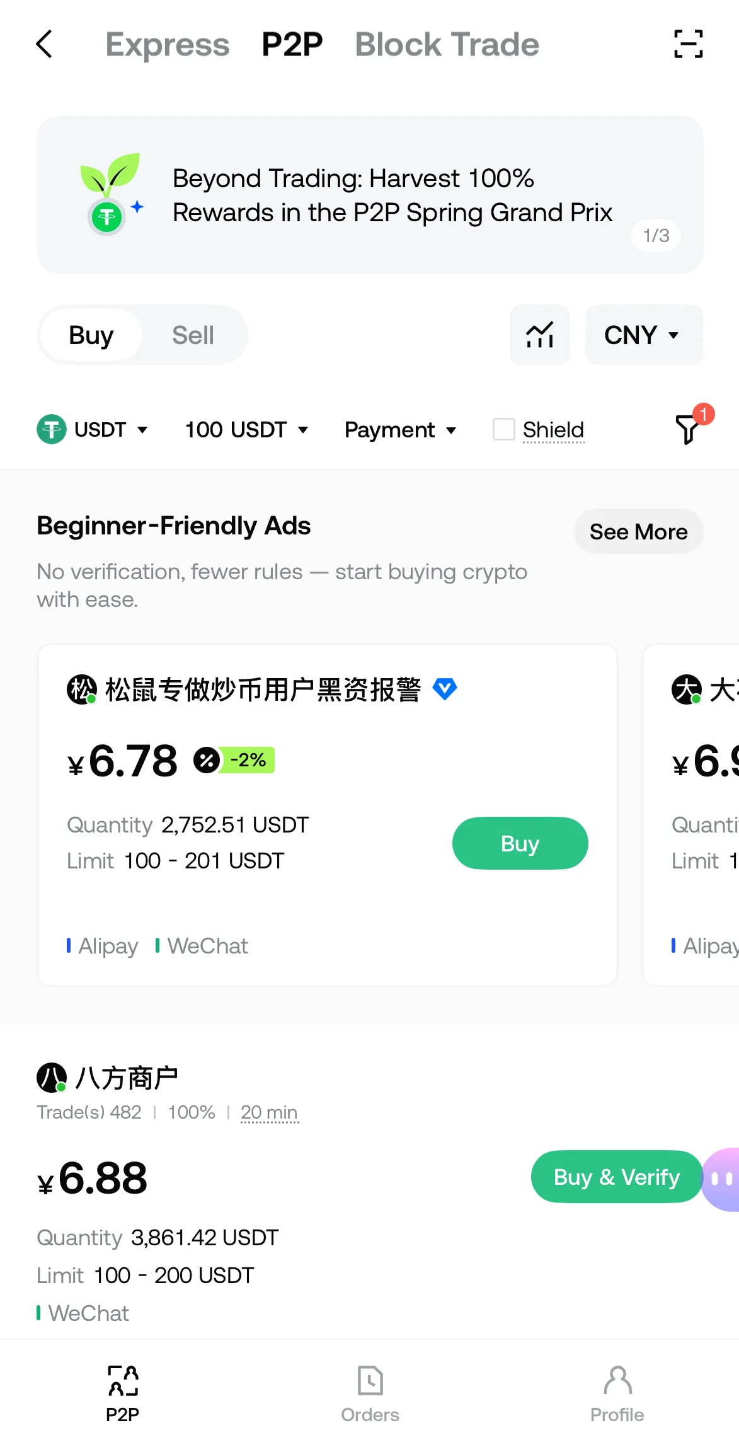Screen dimensions: 739x1452
Task: Open the Payment method dropdown
Action: click(400, 430)
